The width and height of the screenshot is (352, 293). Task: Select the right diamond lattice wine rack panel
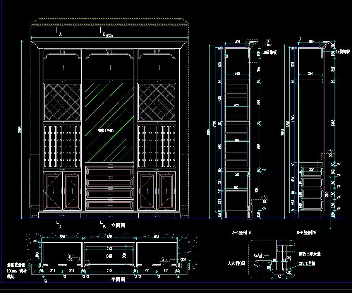157,102
